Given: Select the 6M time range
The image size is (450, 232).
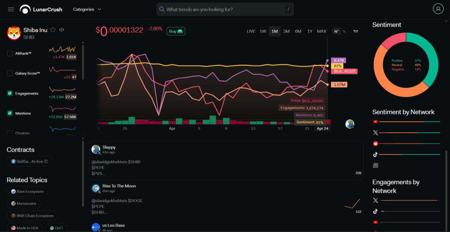Looking at the screenshot, I should [x=298, y=32].
